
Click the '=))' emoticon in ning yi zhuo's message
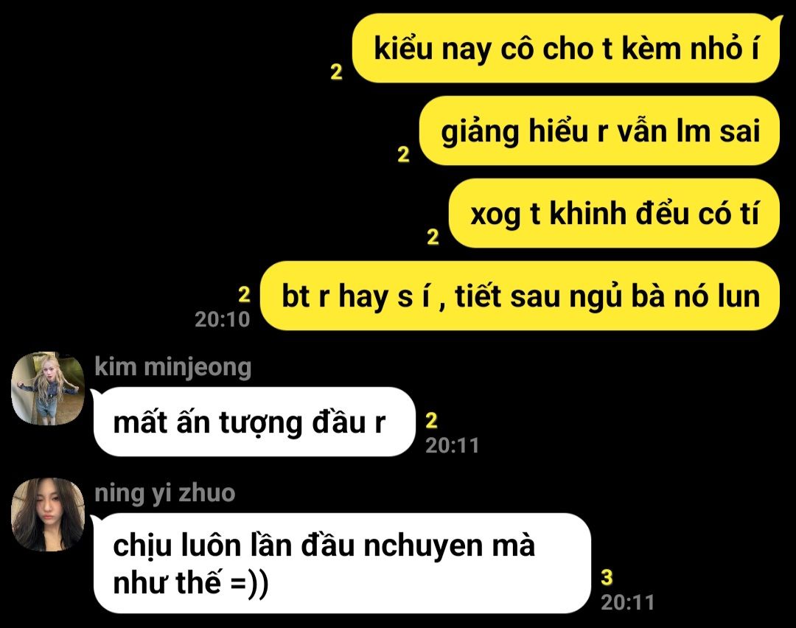(249, 583)
